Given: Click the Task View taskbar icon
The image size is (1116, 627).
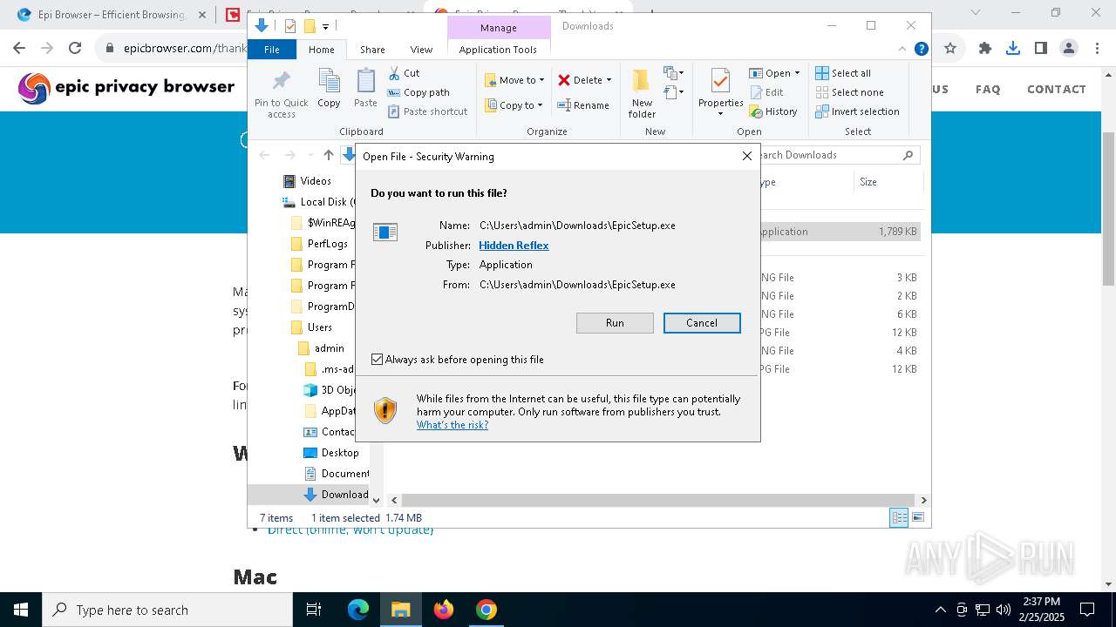Looking at the screenshot, I should [314, 610].
